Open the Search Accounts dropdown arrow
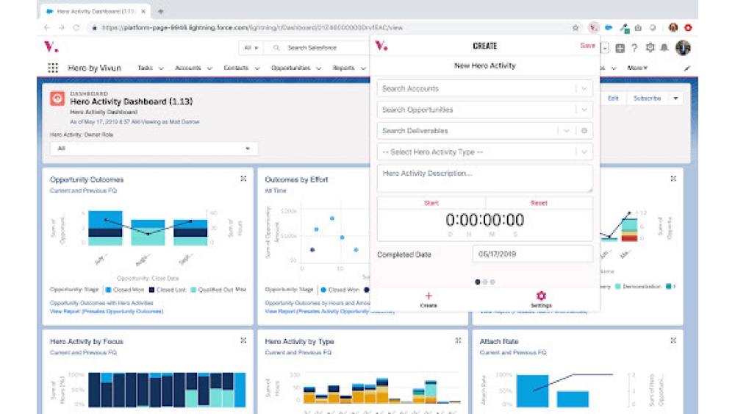Screen dimensions: 735x414 point(584,88)
